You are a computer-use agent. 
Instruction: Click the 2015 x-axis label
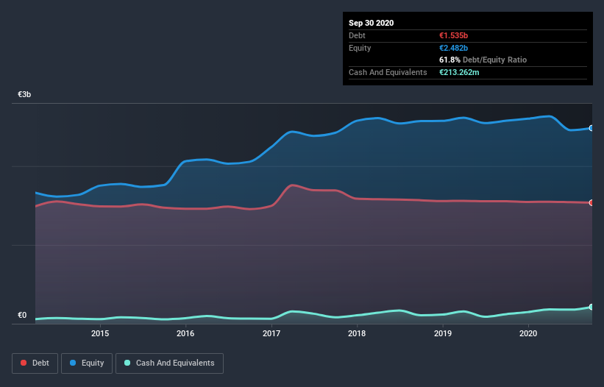coord(100,333)
